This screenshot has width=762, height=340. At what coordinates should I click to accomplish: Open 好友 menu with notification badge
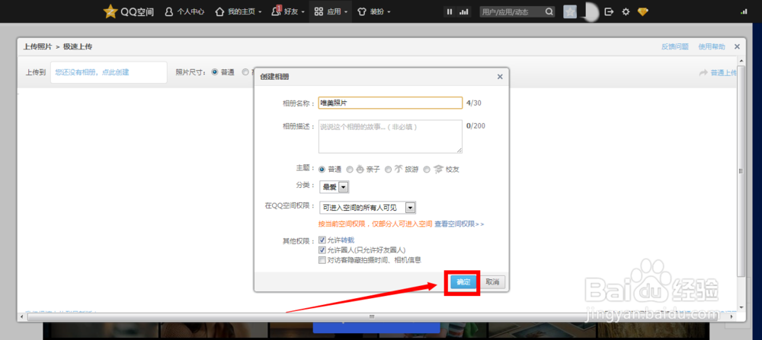tap(288, 11)
